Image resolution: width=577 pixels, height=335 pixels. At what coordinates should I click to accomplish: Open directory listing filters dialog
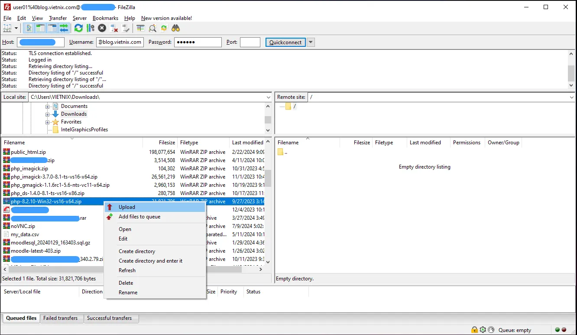click(x=140, y=28)
